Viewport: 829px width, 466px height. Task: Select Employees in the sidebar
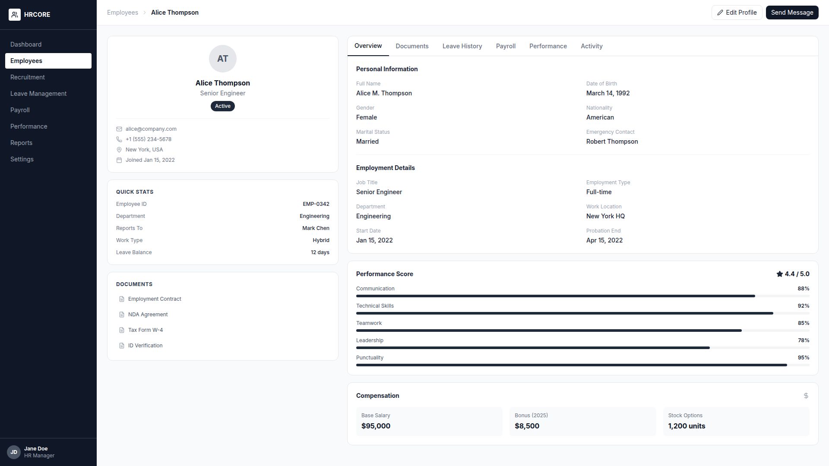[48, 61]
